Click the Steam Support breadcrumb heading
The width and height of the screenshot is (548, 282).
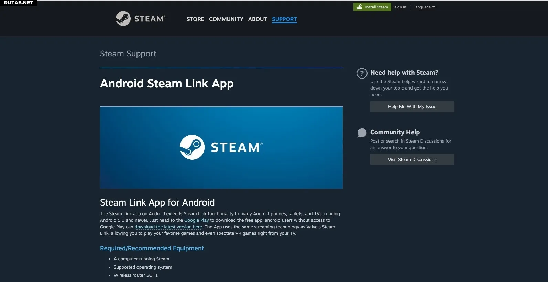128,54
